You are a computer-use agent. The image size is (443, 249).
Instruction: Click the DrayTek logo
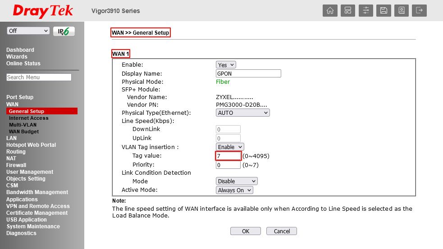pos(43,11)
